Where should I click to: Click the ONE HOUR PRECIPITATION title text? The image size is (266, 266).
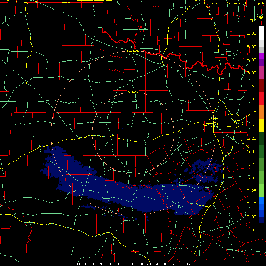click(x=104, y=264)
